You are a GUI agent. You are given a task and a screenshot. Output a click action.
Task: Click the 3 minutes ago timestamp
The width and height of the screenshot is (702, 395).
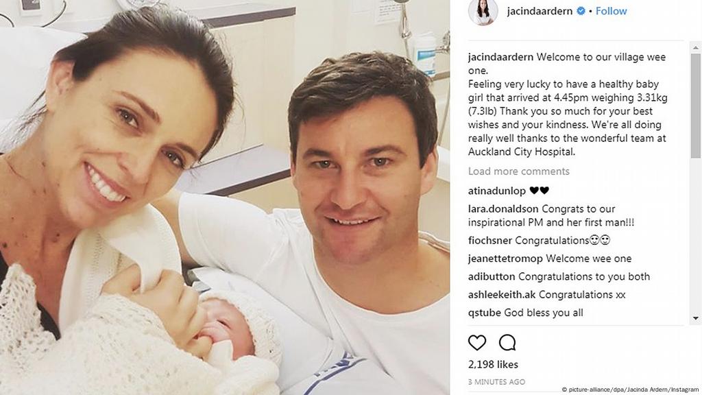tap(496, 382)
